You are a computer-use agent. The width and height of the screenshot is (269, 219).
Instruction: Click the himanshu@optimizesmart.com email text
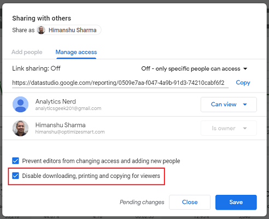(70, 132)
